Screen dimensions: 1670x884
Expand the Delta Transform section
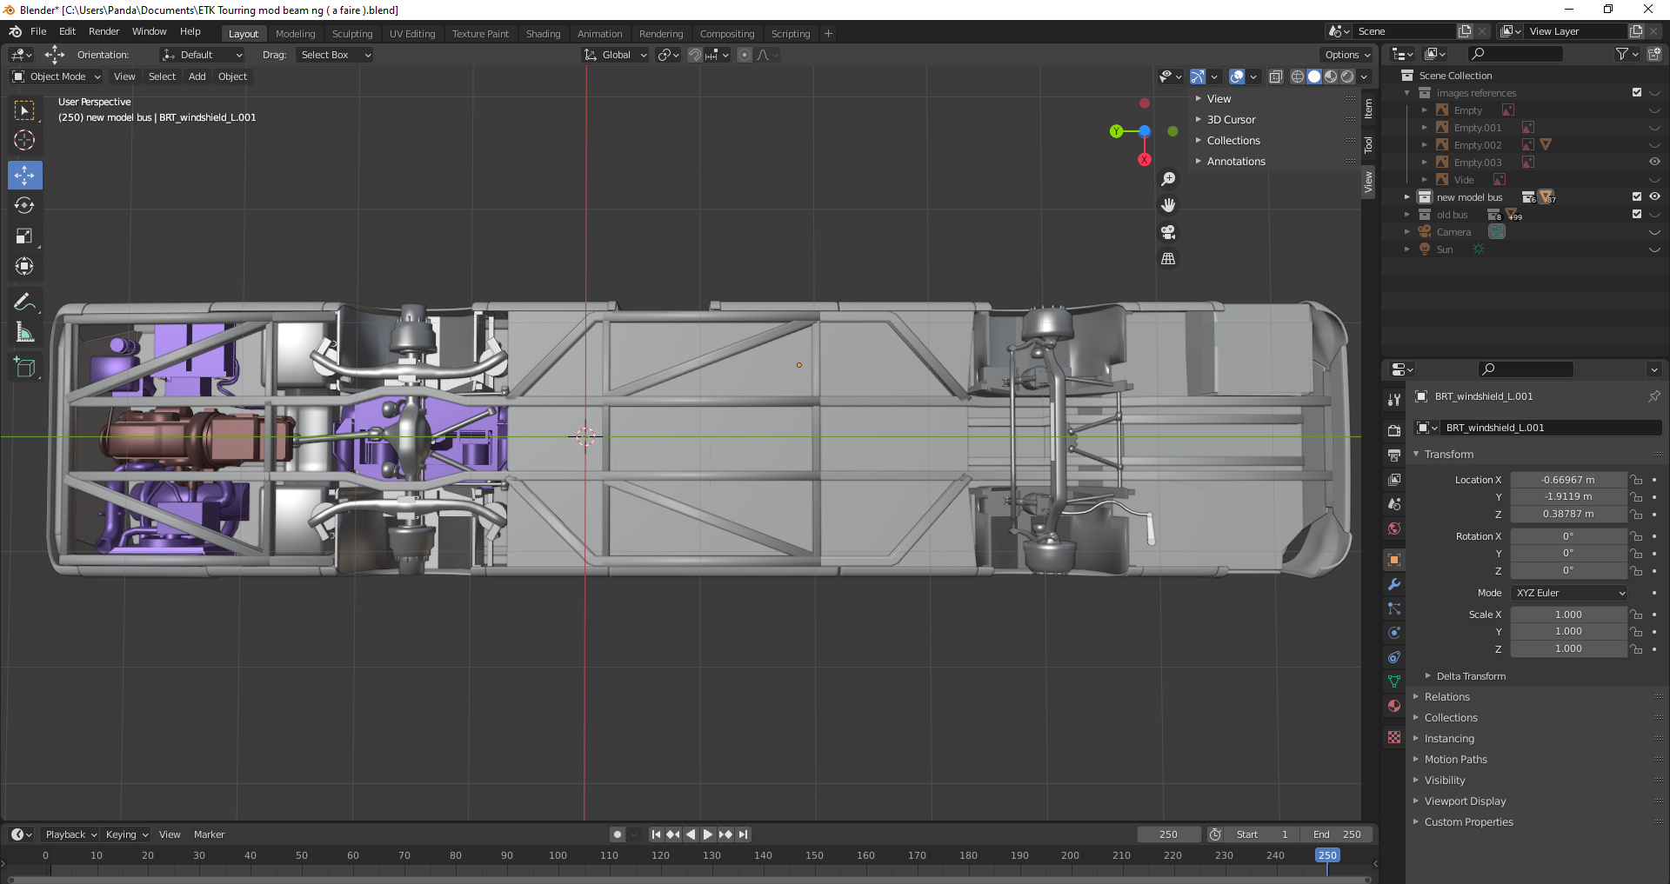point(1470,676)
